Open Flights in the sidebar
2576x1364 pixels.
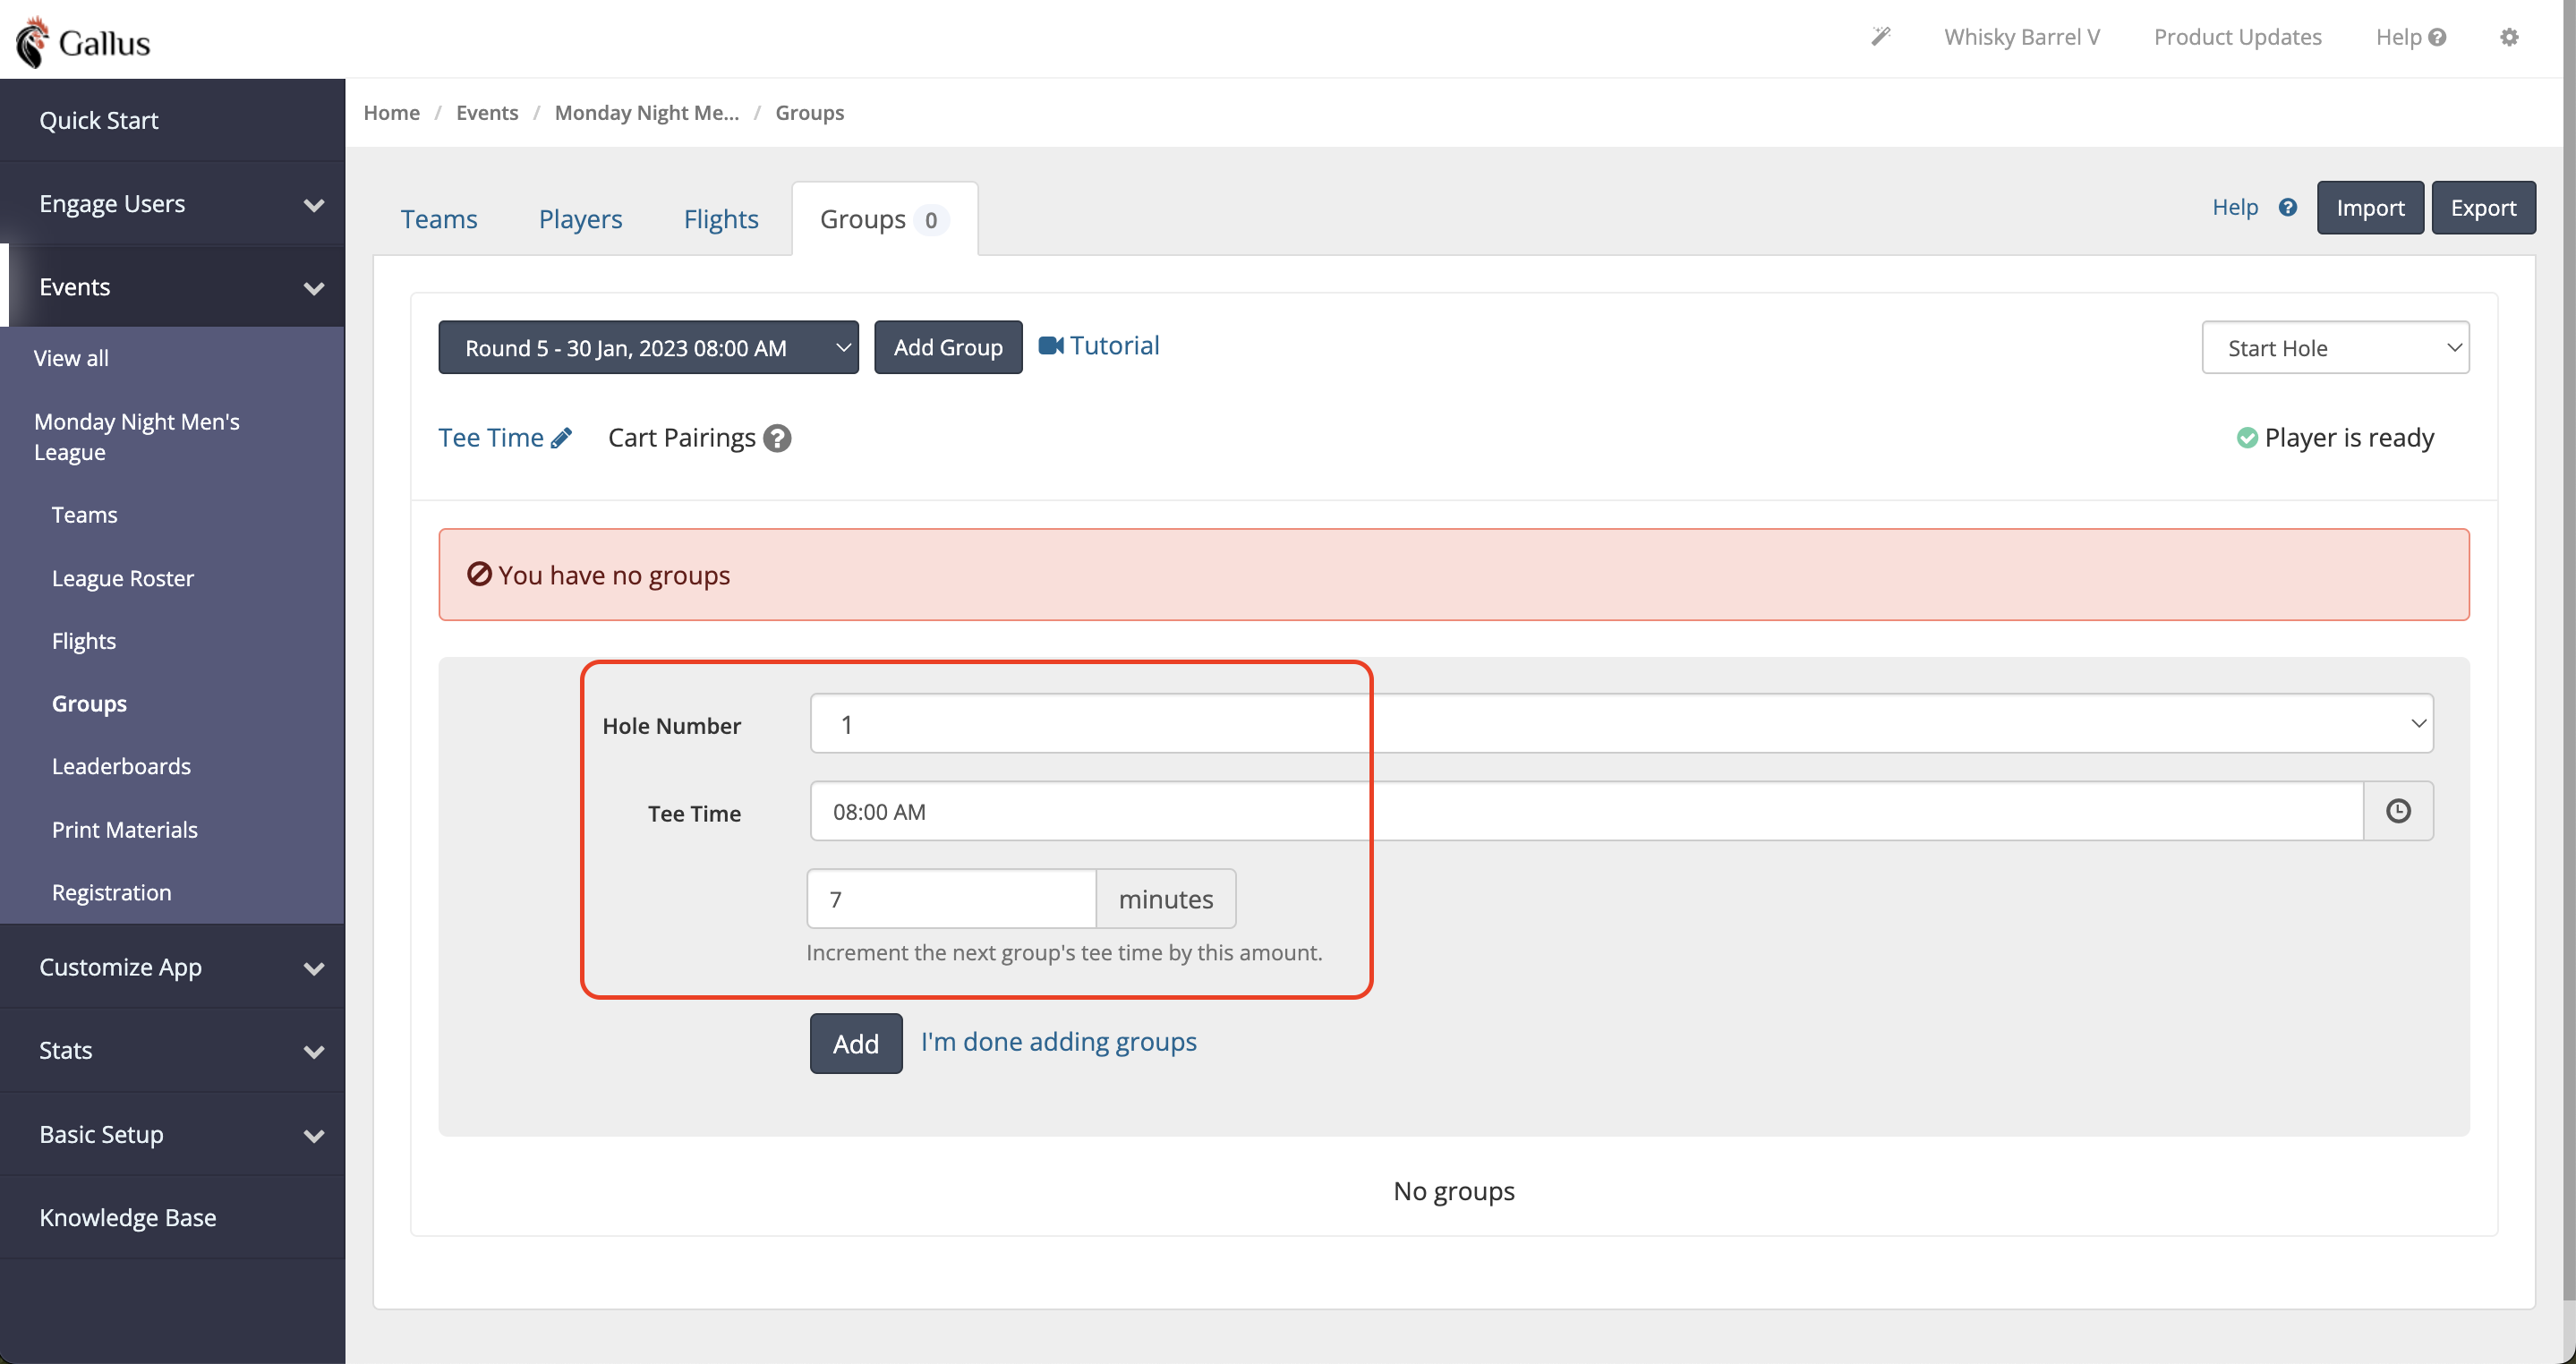(x=84, y=641)
